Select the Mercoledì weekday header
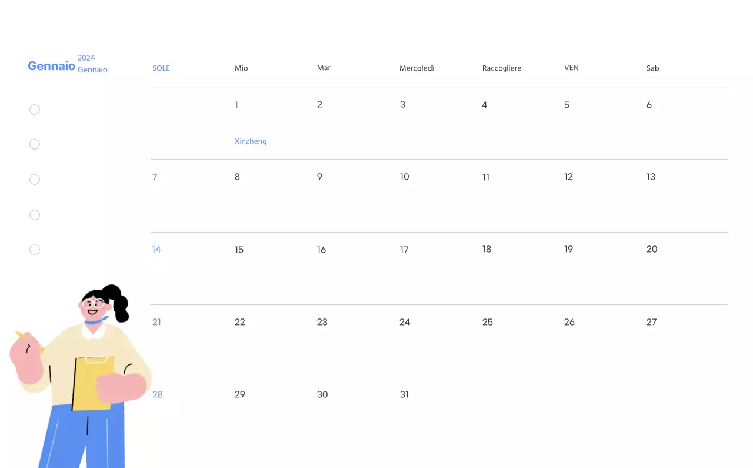The width and height of the screenshot is (753, 468). [417, 68]
